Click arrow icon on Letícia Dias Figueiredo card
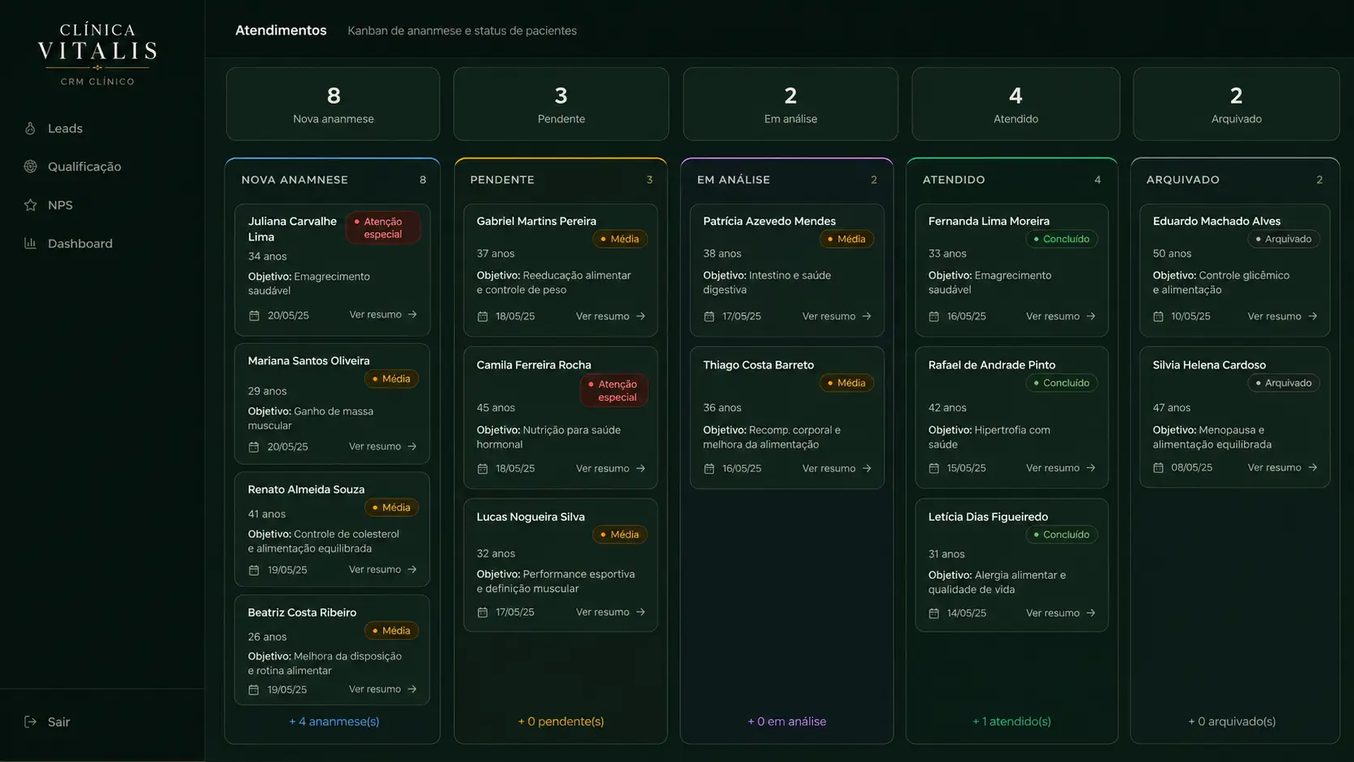This screenshot has height=762, width=1354. coord(1091,613)
